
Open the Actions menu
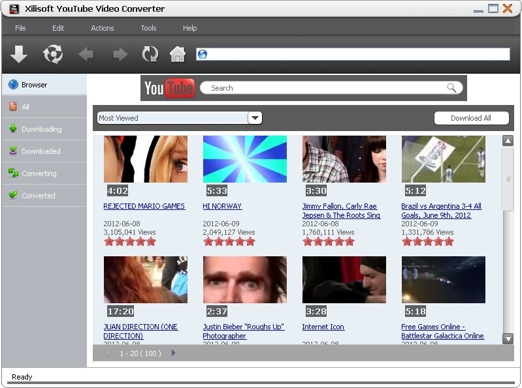coord(103,28)
